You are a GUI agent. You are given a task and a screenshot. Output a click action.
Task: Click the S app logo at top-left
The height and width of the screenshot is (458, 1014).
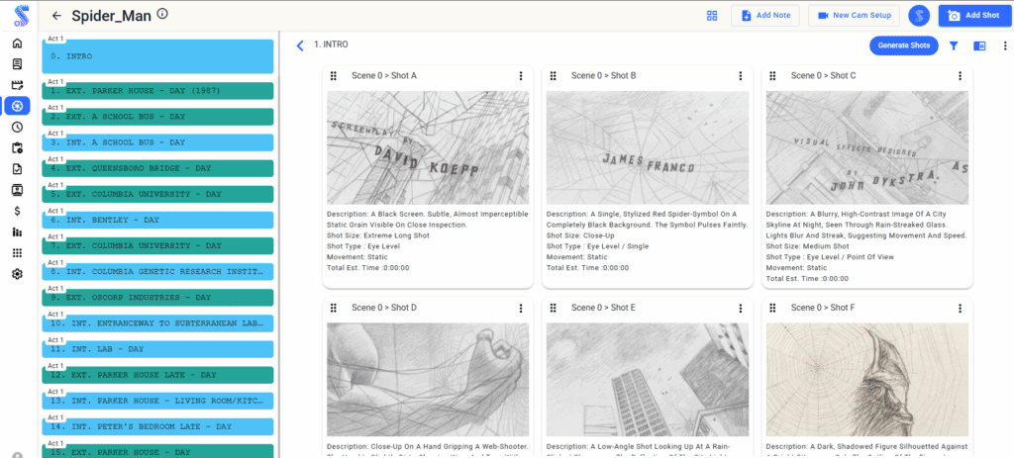20,15
